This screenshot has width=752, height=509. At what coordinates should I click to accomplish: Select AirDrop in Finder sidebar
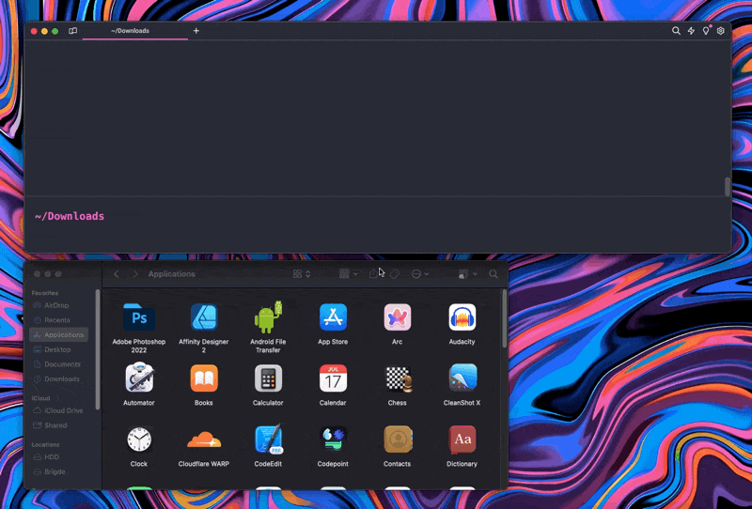coord(58,305)
